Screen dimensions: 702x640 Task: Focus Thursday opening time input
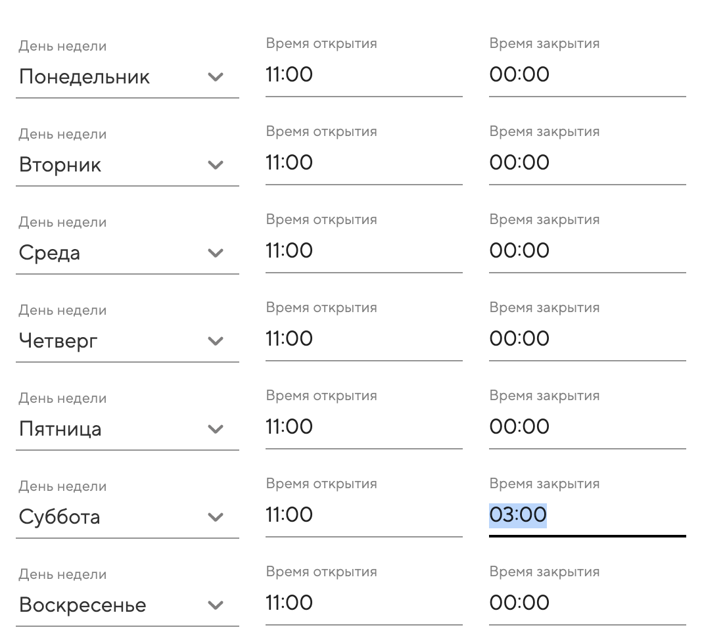coord(363,338)
